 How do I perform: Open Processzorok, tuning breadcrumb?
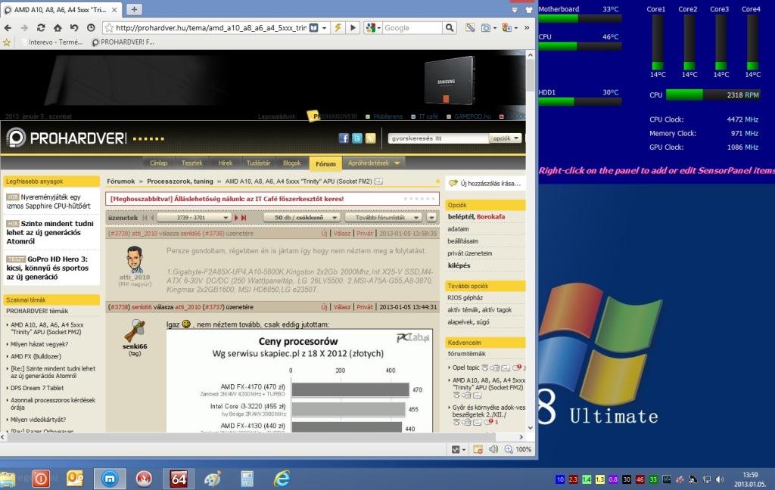[180, 181]
